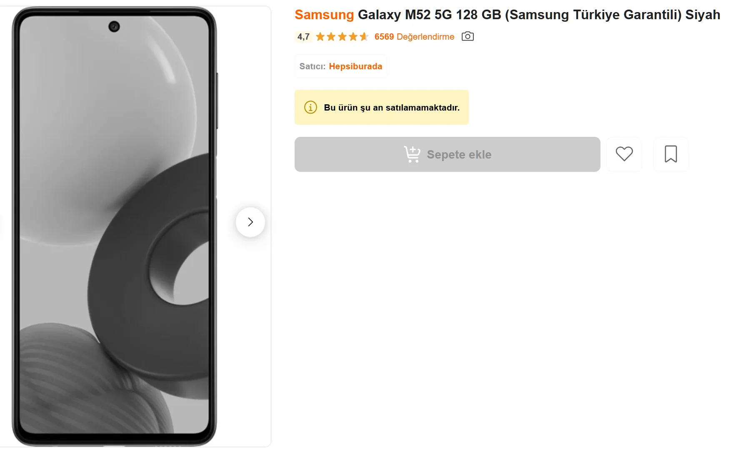Image resolution: width=733 pixels, height=456 pixels.
Task: Click the cart icon inside Sepete ekle
Action: point(412,154)
